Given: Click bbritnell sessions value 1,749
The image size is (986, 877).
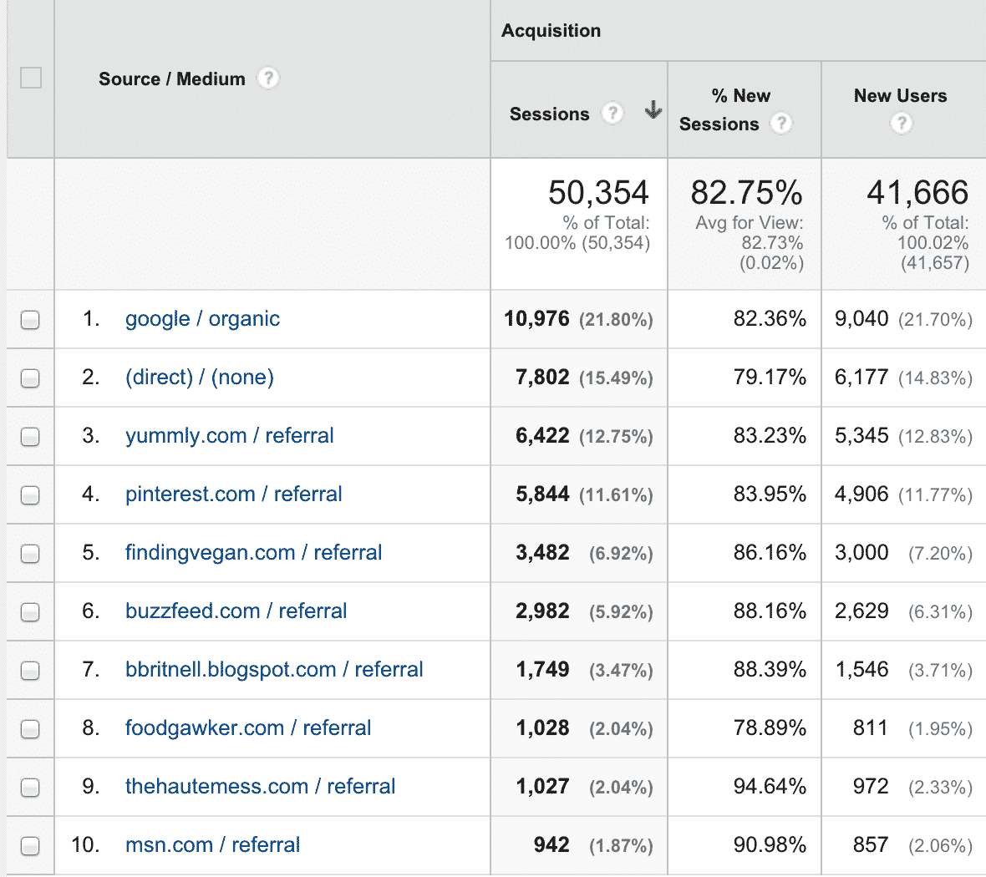Looking at the screenshot, I should 542,670.
